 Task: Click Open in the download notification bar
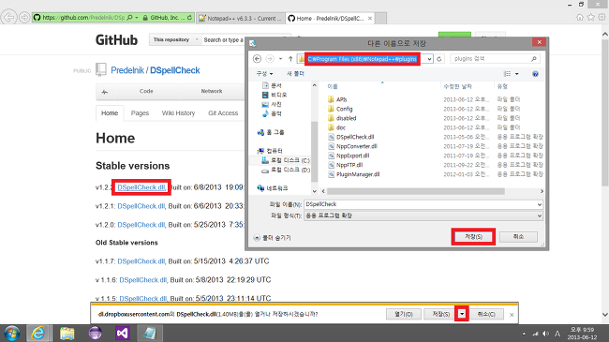coord(404,314)
